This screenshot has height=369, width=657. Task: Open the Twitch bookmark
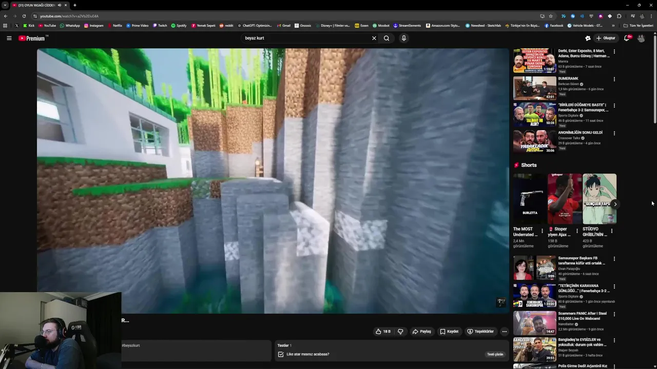coord(160,25)
